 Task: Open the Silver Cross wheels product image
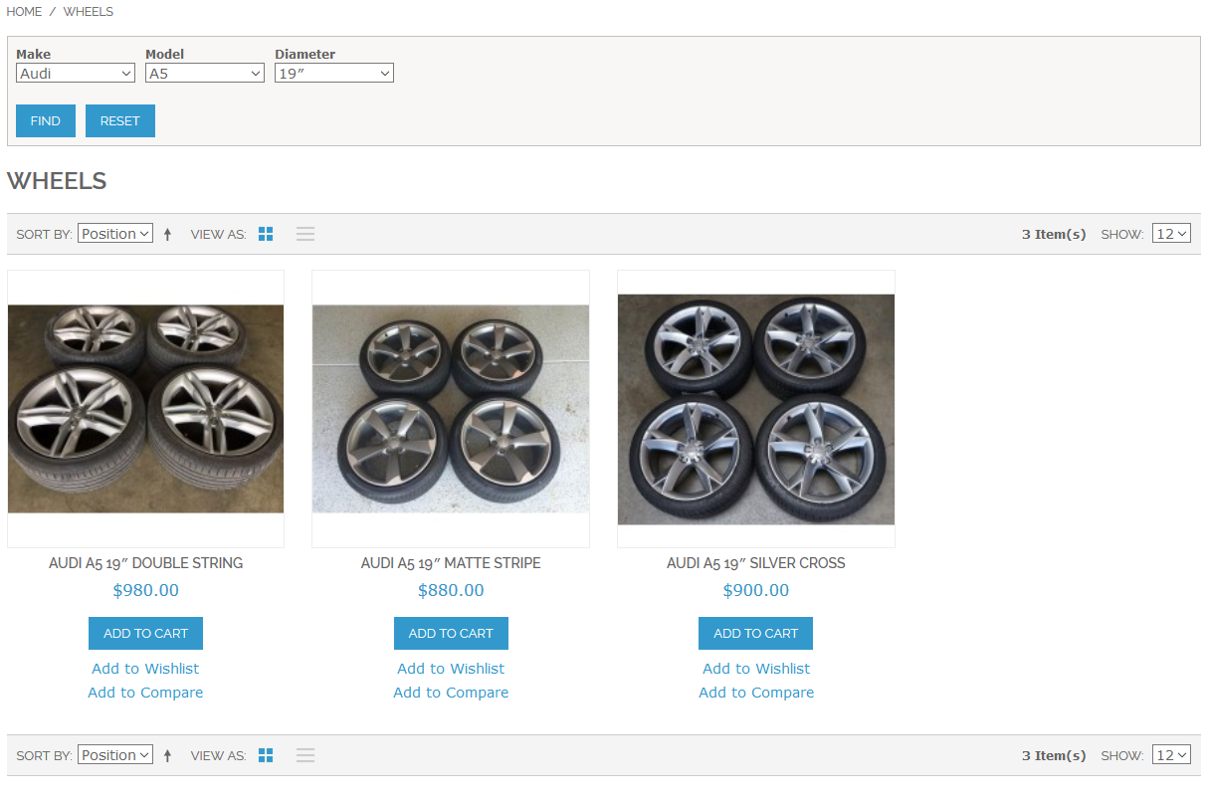755,409
